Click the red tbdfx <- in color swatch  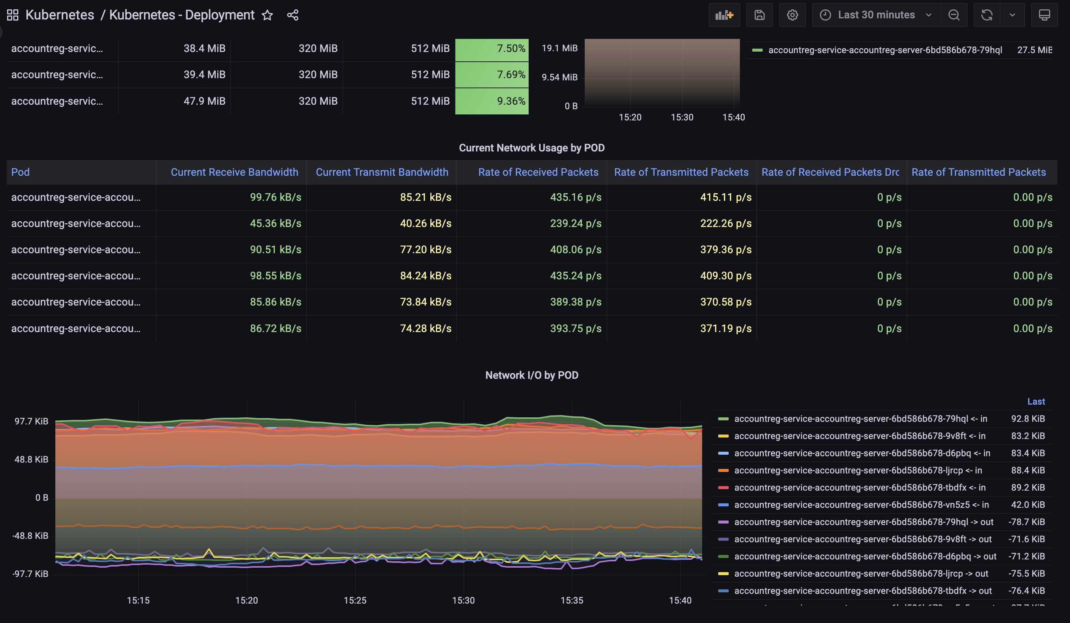tap(723, 488)
